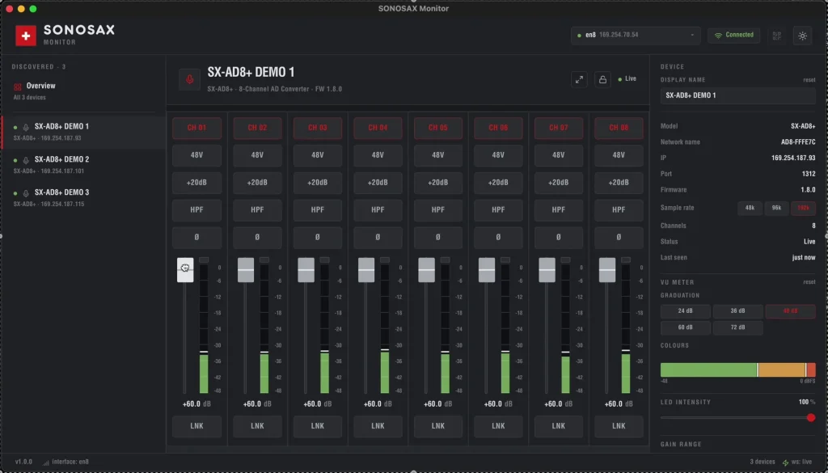Set sample rate to 48k
The image size is (828, 473).
click(x=750, y=208)
